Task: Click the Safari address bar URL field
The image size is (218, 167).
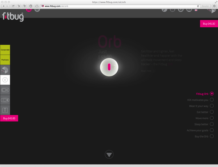Action: pyautogui.click(x=120, y=6)
